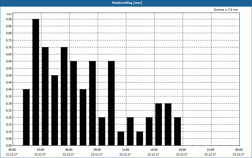The width and height of the screenshot is (252, 158).
Task: Click the 18:00 time label on the x-axis
Action: [x=182, y=150]
